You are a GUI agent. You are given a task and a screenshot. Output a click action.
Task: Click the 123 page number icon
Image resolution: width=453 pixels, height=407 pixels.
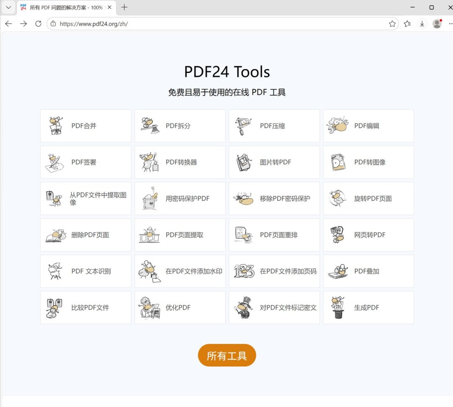pos(244,271)
